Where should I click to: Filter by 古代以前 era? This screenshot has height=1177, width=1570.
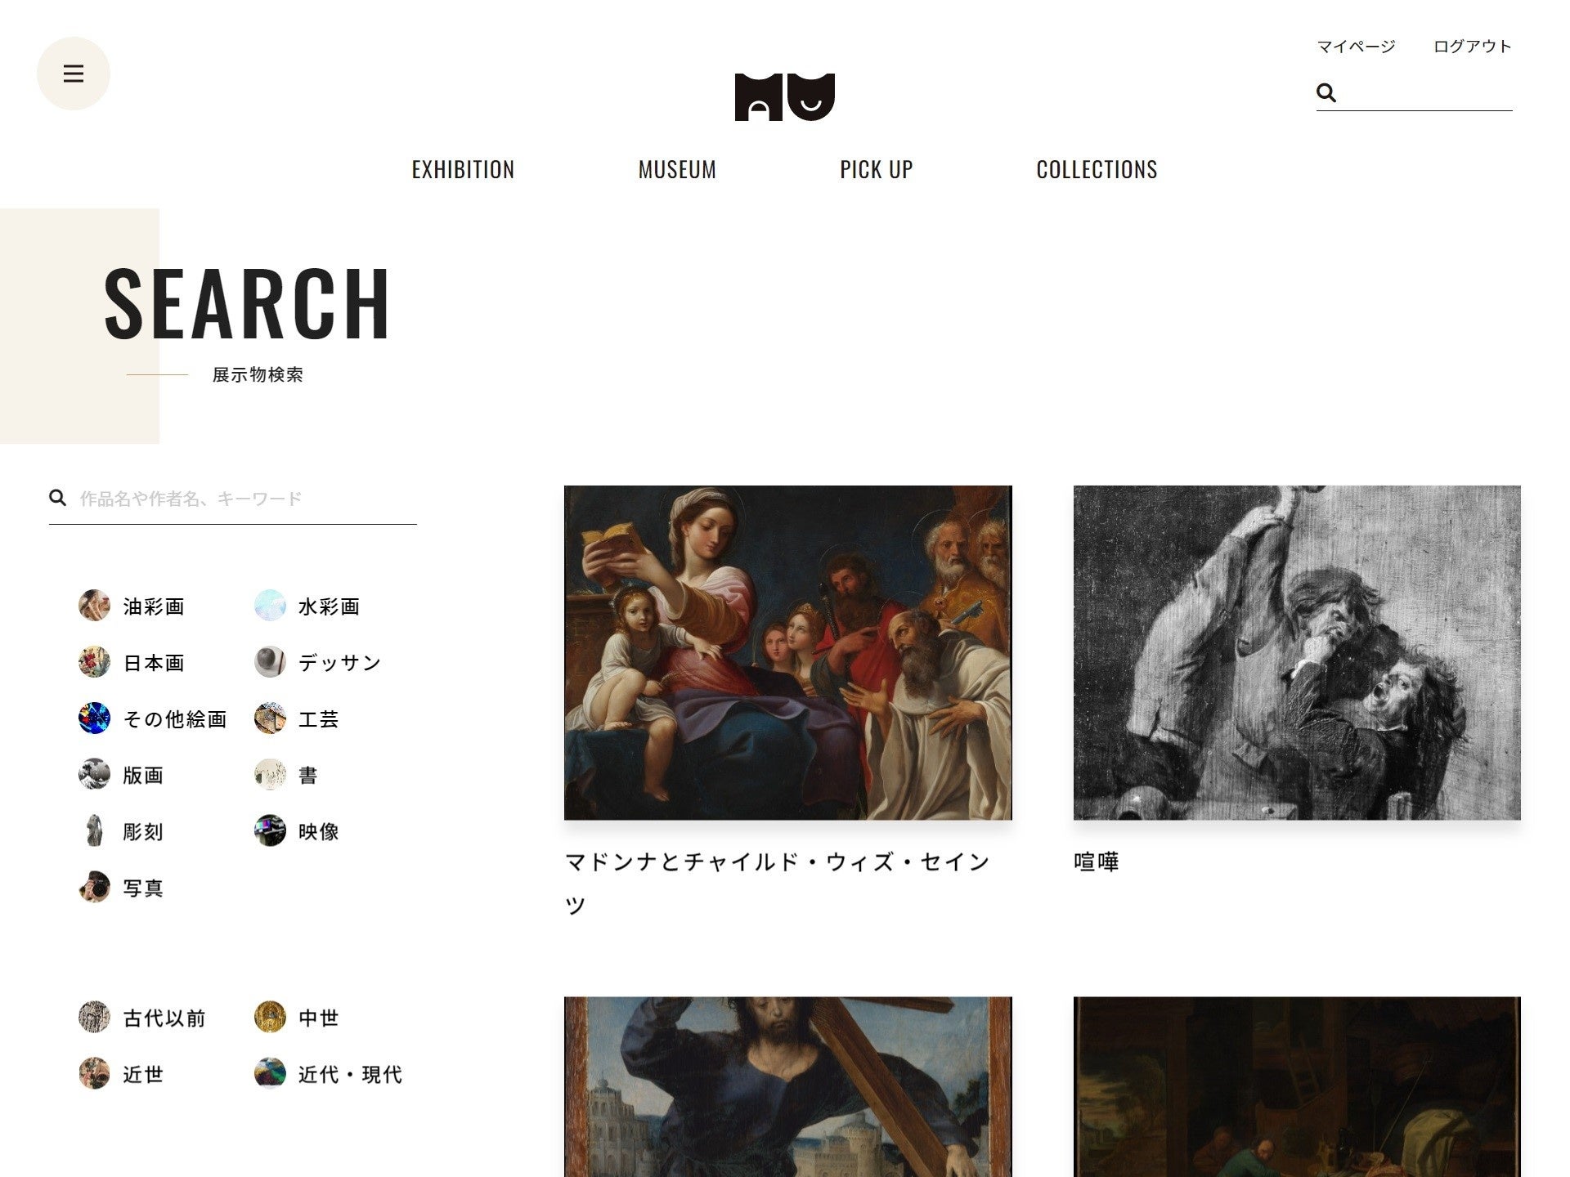tap(142, 1018)
